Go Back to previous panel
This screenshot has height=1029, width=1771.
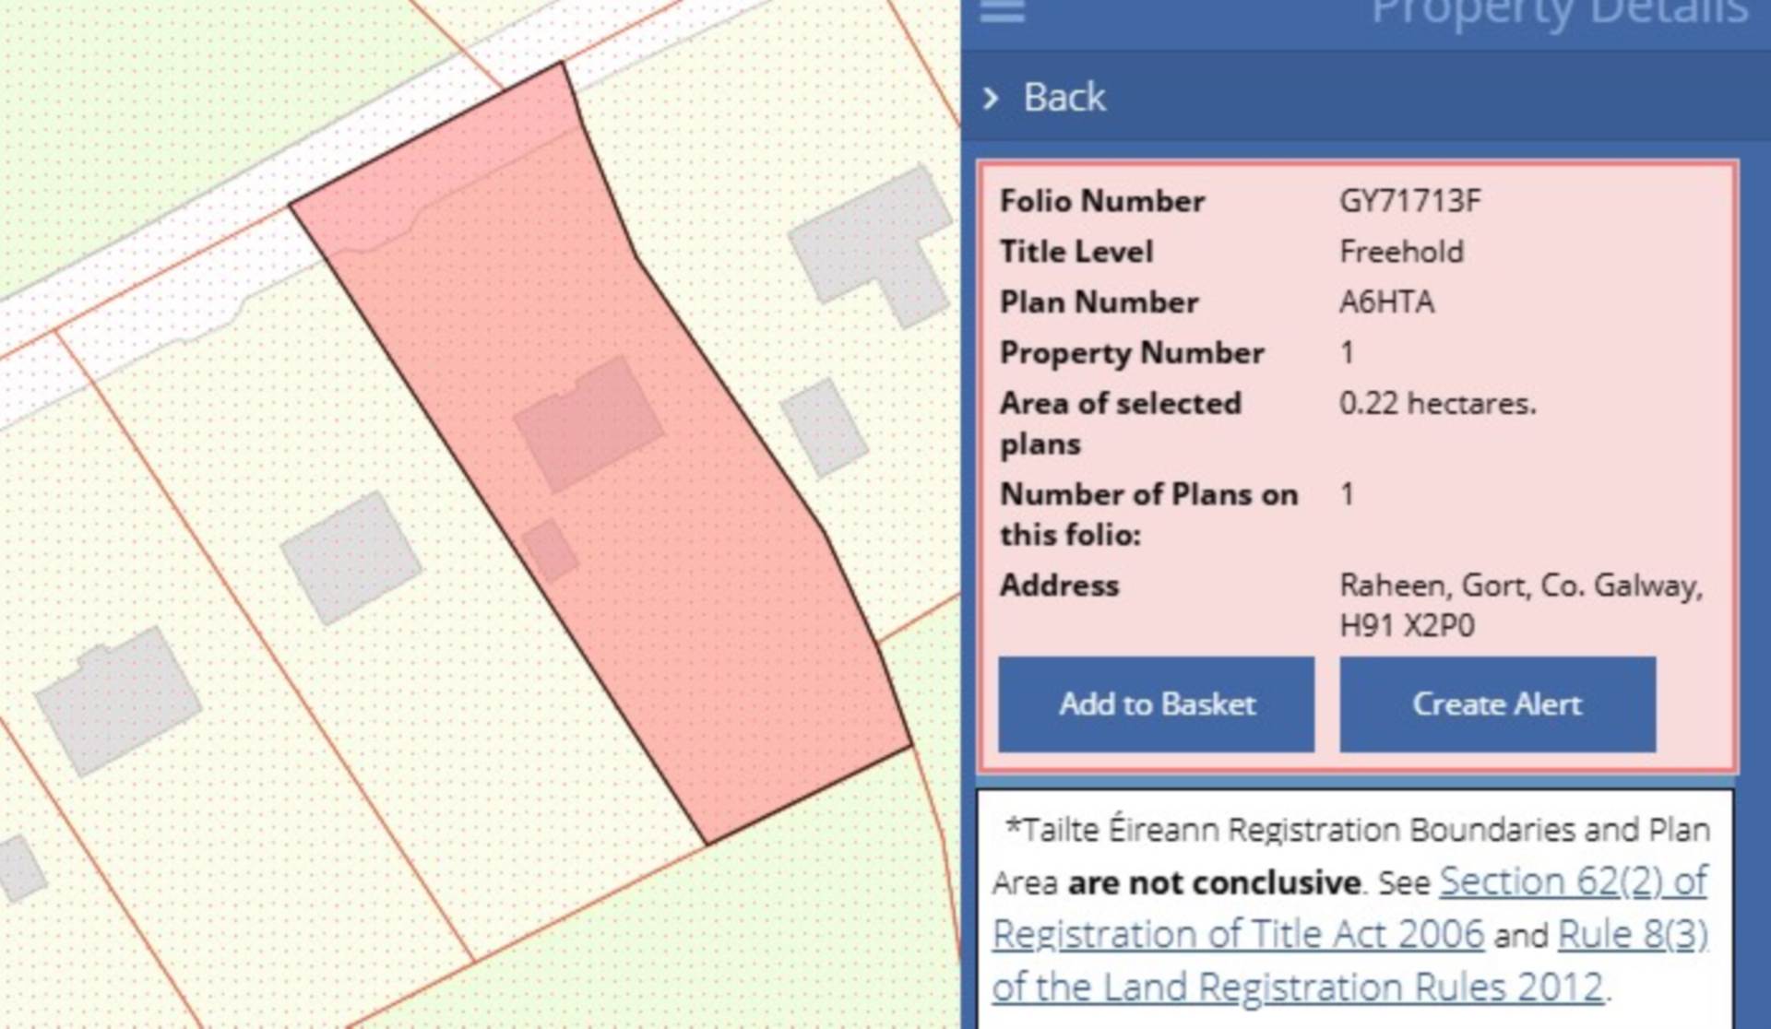coord(1064,98)
